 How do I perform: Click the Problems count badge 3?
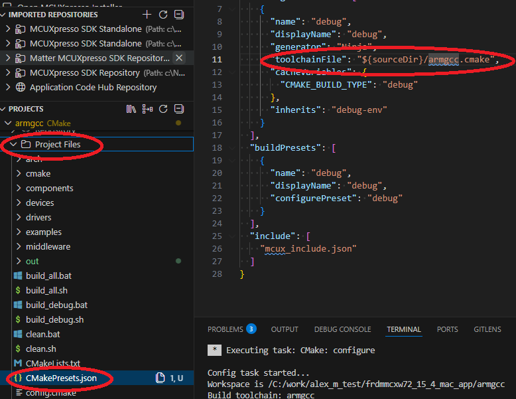point(251,329)
